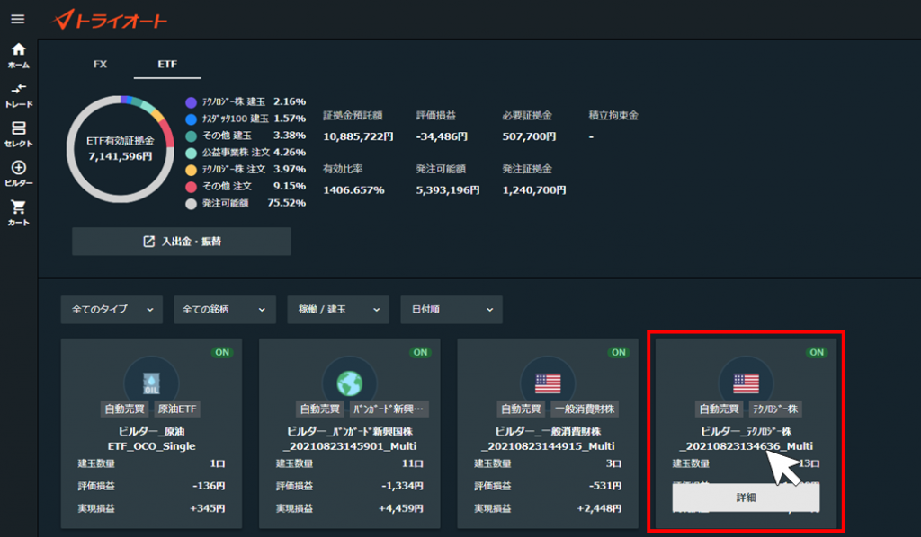Toggle ON badge on バンガード新興国株 card
This screenshot has width=921, height=537.
(421, 352)
